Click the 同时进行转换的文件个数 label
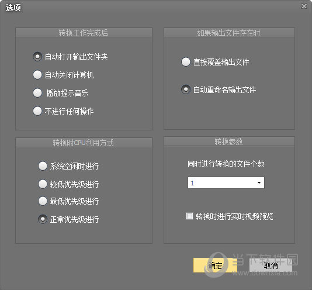This screenshot has width=312, height=290. (x=226, y=164)
